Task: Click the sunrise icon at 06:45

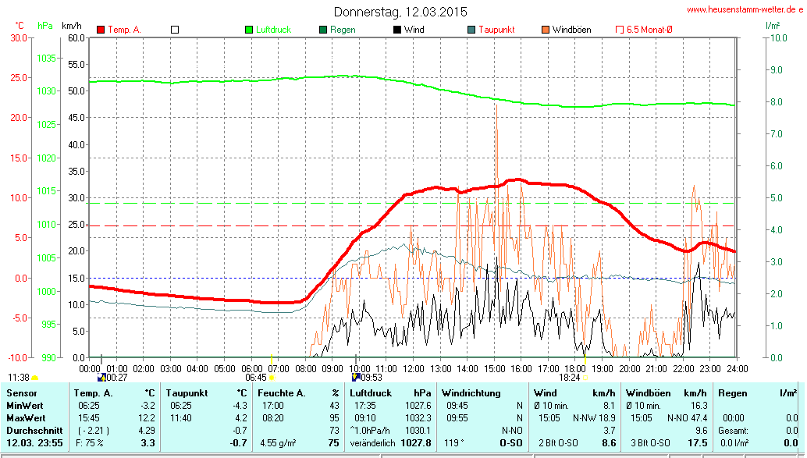Action: [272, 378]
